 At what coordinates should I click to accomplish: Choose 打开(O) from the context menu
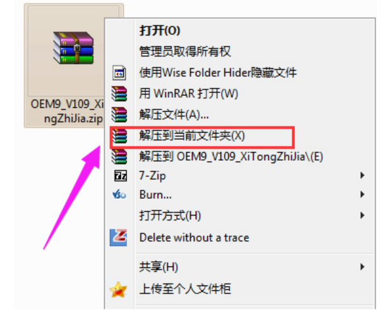click(x=240, y=31)
